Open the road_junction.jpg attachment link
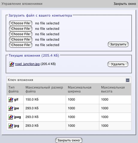The width and height of the screenshot is (138, 143). click(27, 64)
